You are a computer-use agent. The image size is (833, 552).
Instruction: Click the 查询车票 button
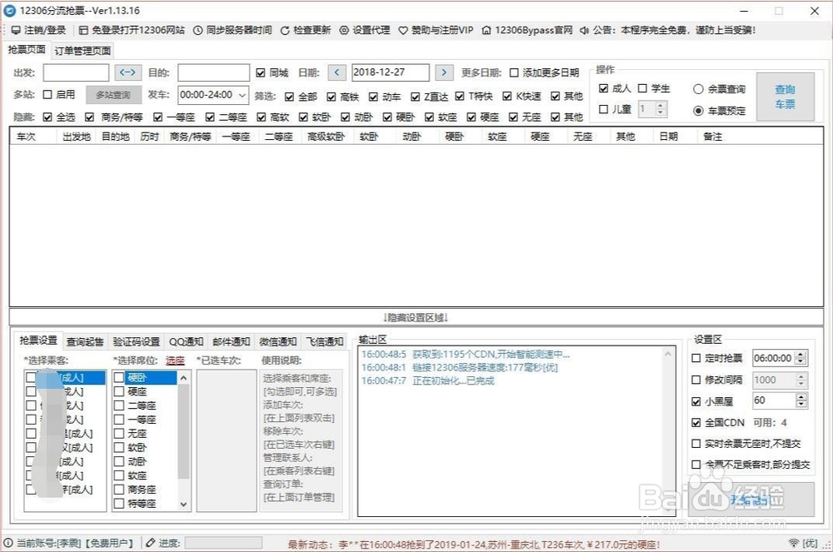pos(786,97)
